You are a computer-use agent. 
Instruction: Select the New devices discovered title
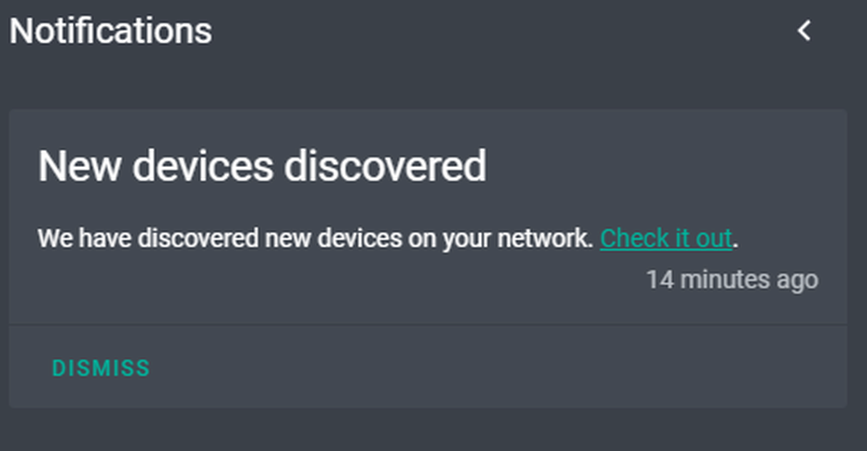tap(262, 166)
